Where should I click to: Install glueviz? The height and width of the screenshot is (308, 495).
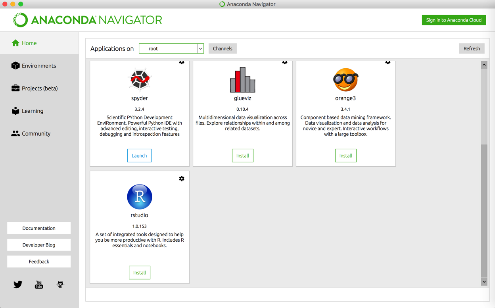(x=242, y=156)
